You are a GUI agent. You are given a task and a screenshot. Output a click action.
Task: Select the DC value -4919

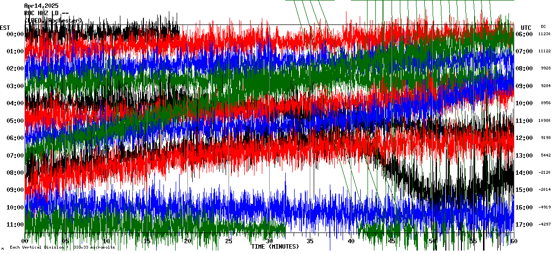pyautogui.click(x=544, y=208)
